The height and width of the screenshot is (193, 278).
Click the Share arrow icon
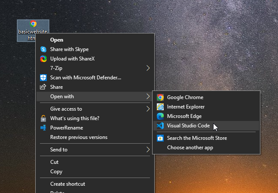click(43, 87)
